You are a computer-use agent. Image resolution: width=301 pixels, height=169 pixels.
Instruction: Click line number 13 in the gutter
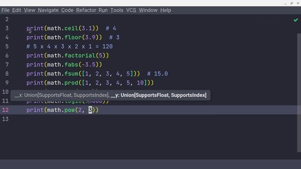[5, 119]
